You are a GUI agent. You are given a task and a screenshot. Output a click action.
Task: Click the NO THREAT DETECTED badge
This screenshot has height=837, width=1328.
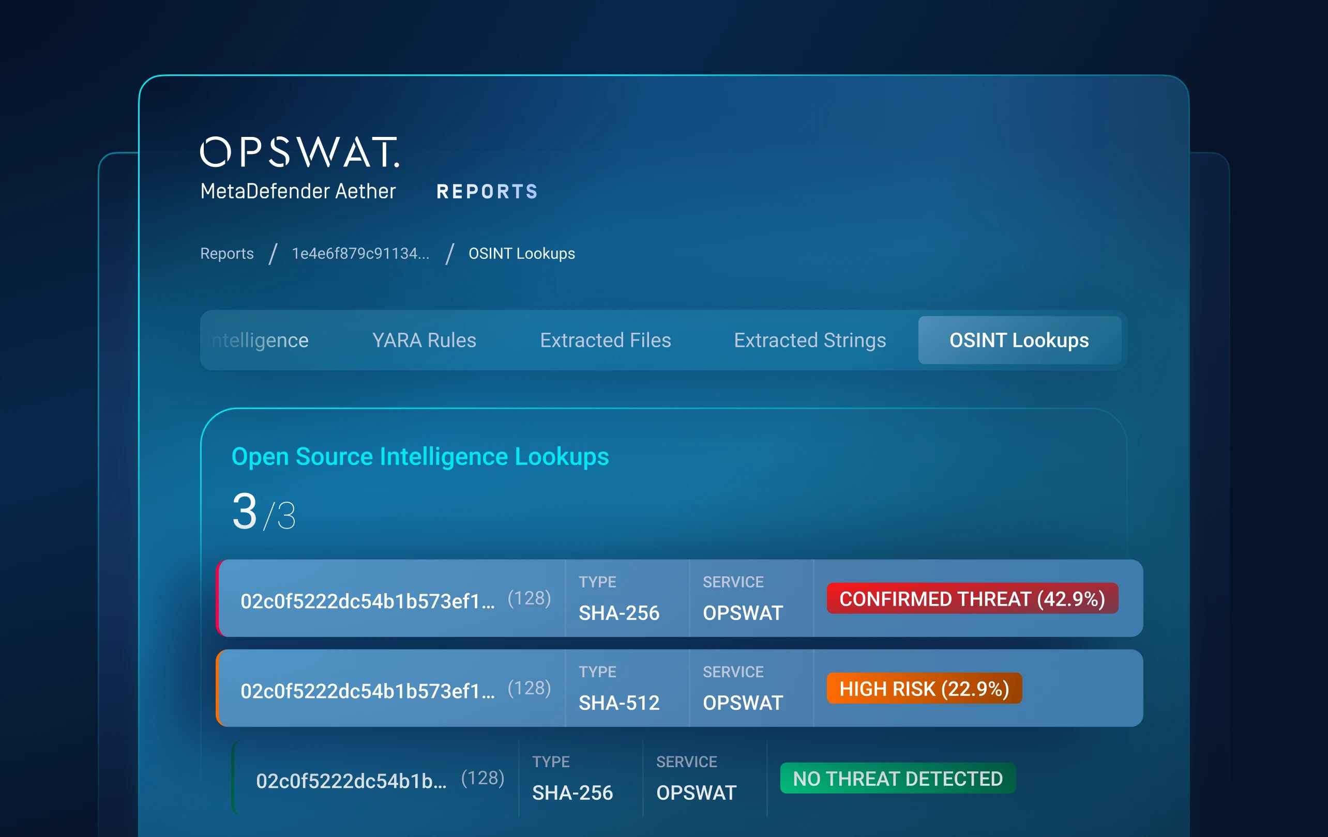[x=897, y=778]
